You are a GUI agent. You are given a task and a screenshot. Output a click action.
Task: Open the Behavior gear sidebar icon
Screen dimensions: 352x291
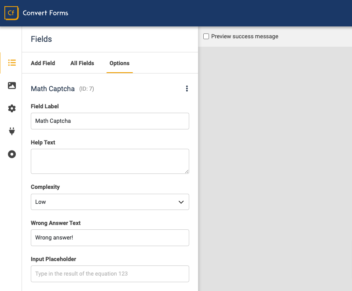tap(12, 108)
